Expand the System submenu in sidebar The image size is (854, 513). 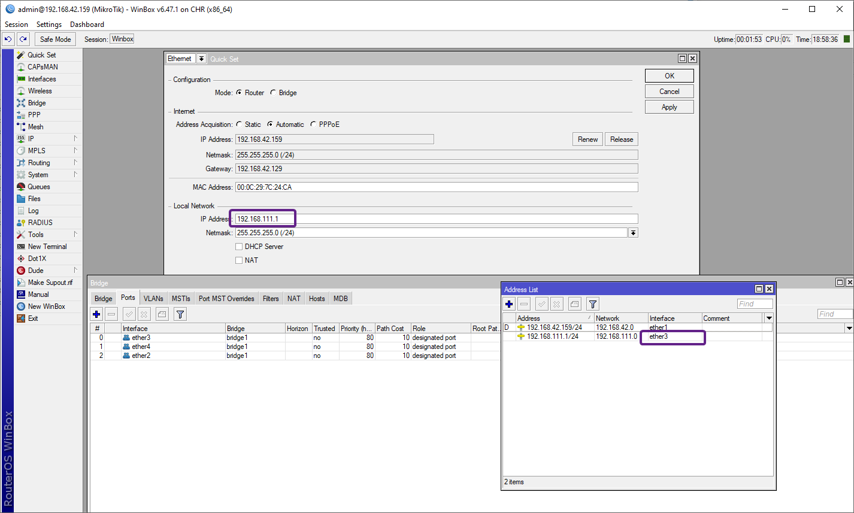tap(76, 175)
